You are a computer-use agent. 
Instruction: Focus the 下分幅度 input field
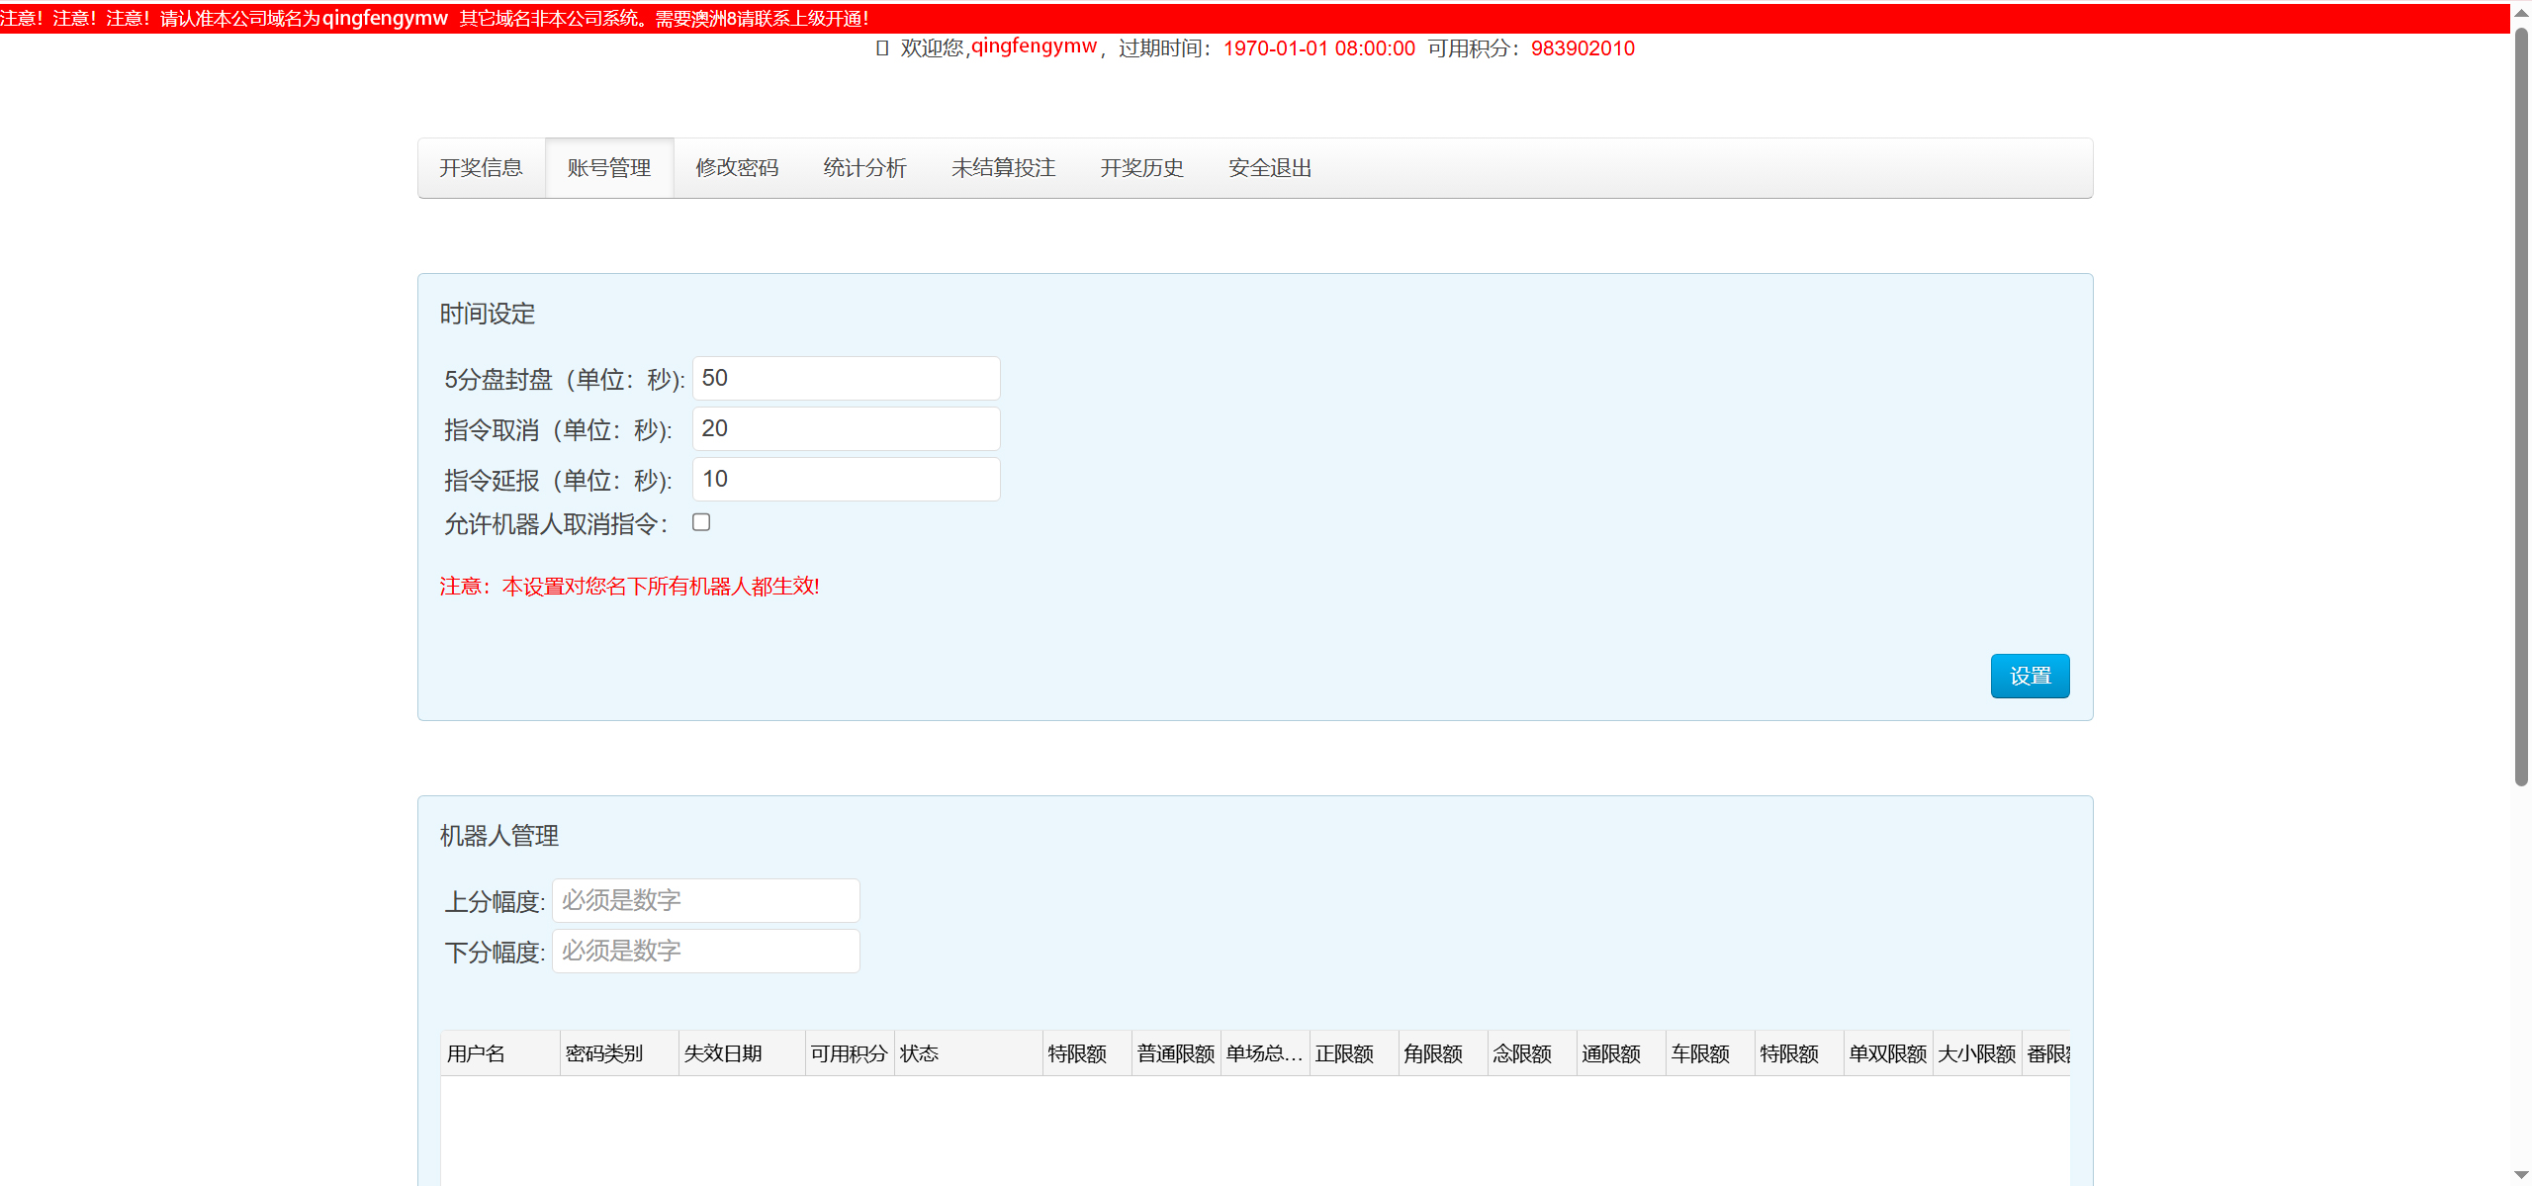705,952
